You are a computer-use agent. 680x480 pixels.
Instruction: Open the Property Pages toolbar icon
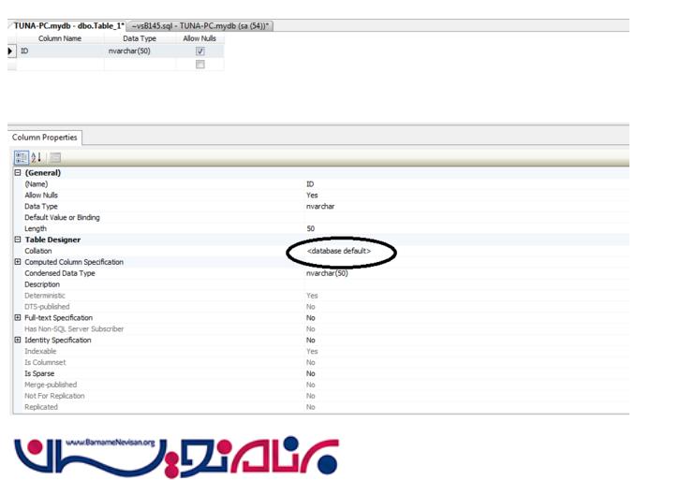(54, 158)
